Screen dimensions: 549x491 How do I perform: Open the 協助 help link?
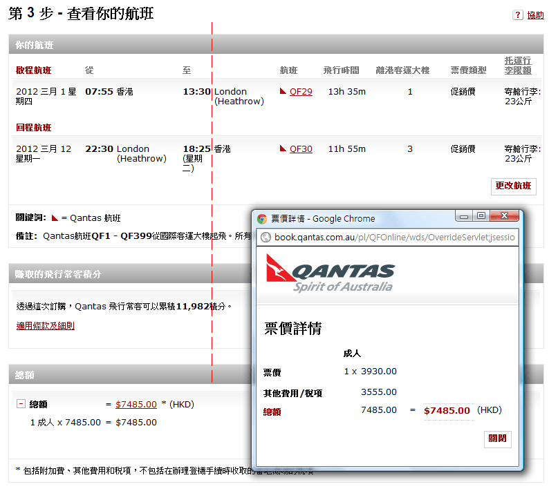tap(535, 15)
